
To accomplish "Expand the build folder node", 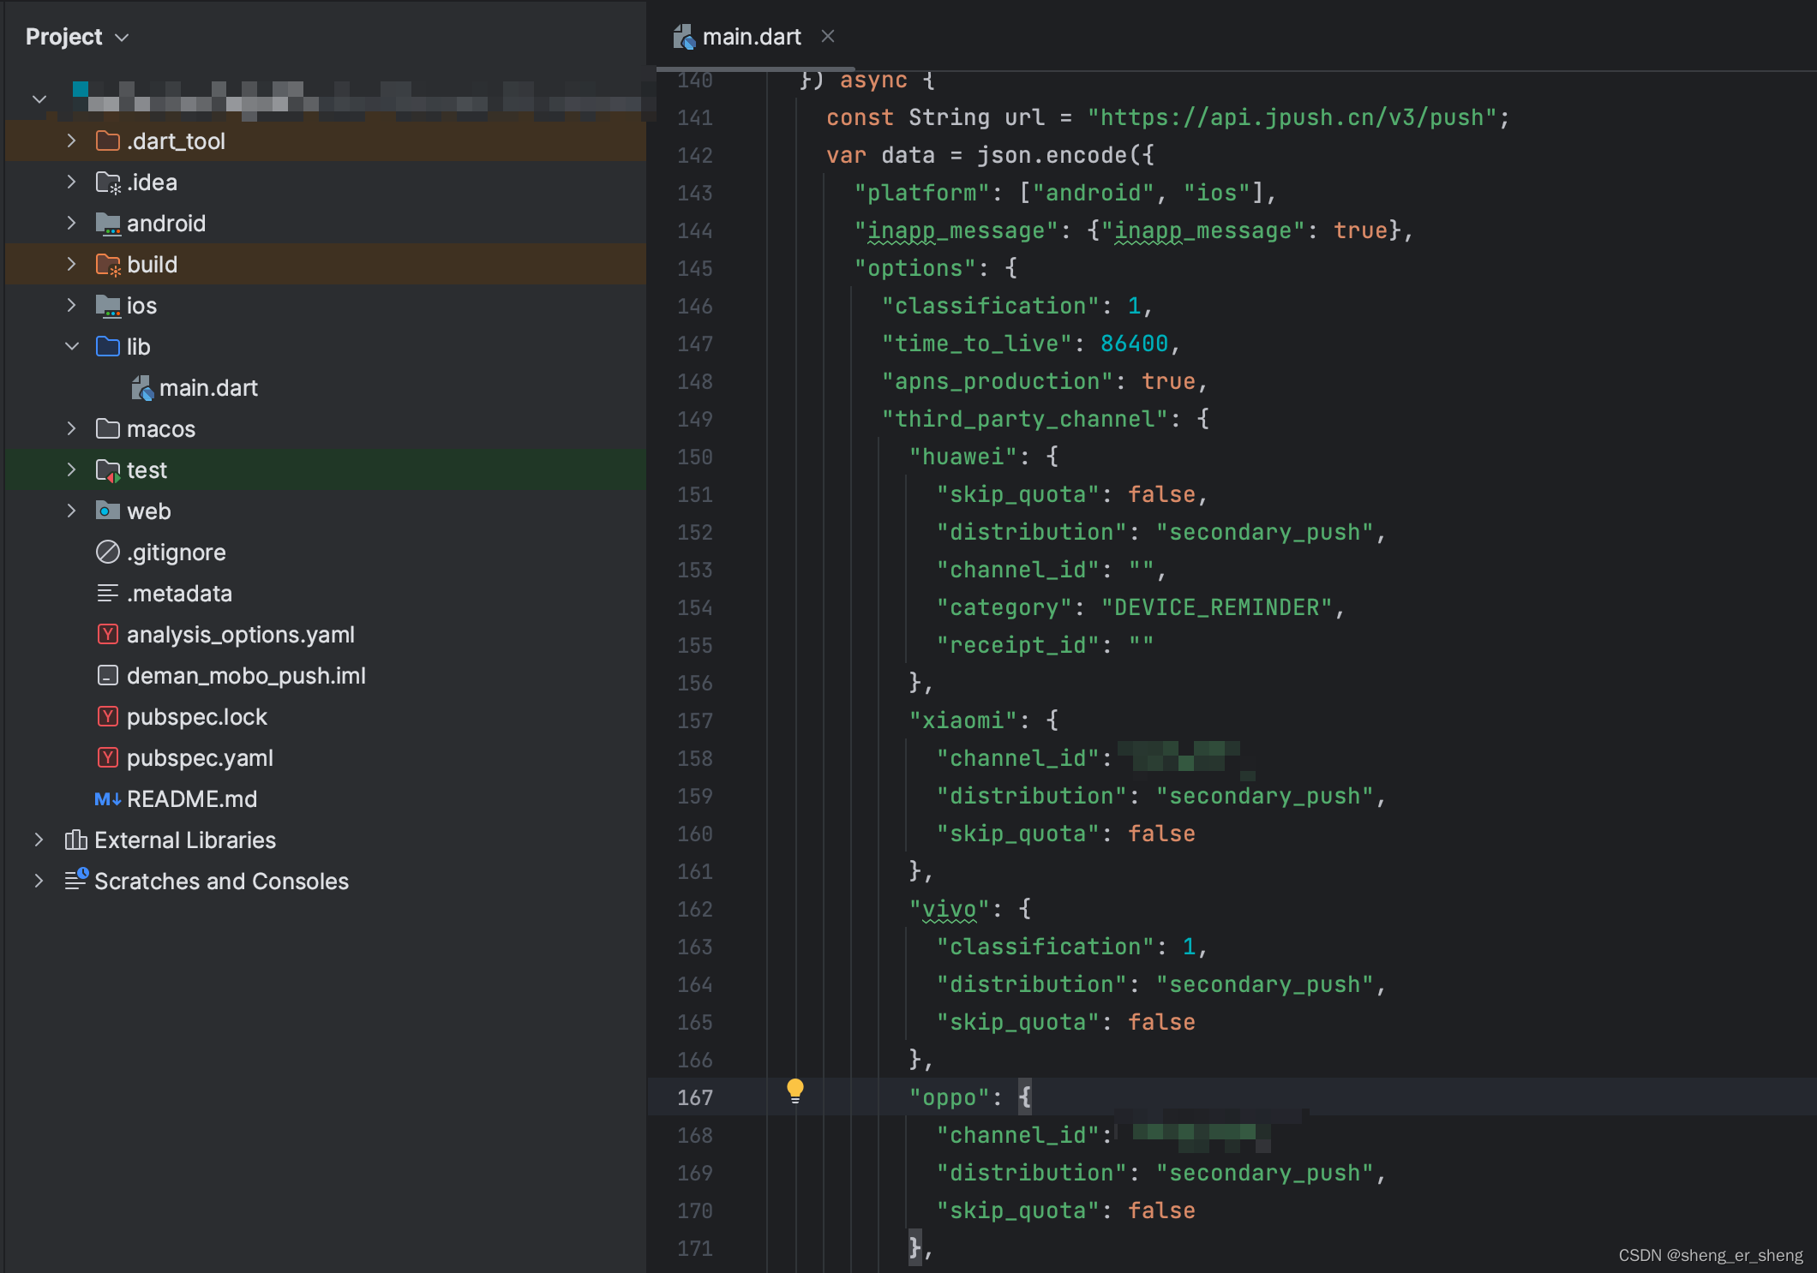I will click(x=72, y=265).
